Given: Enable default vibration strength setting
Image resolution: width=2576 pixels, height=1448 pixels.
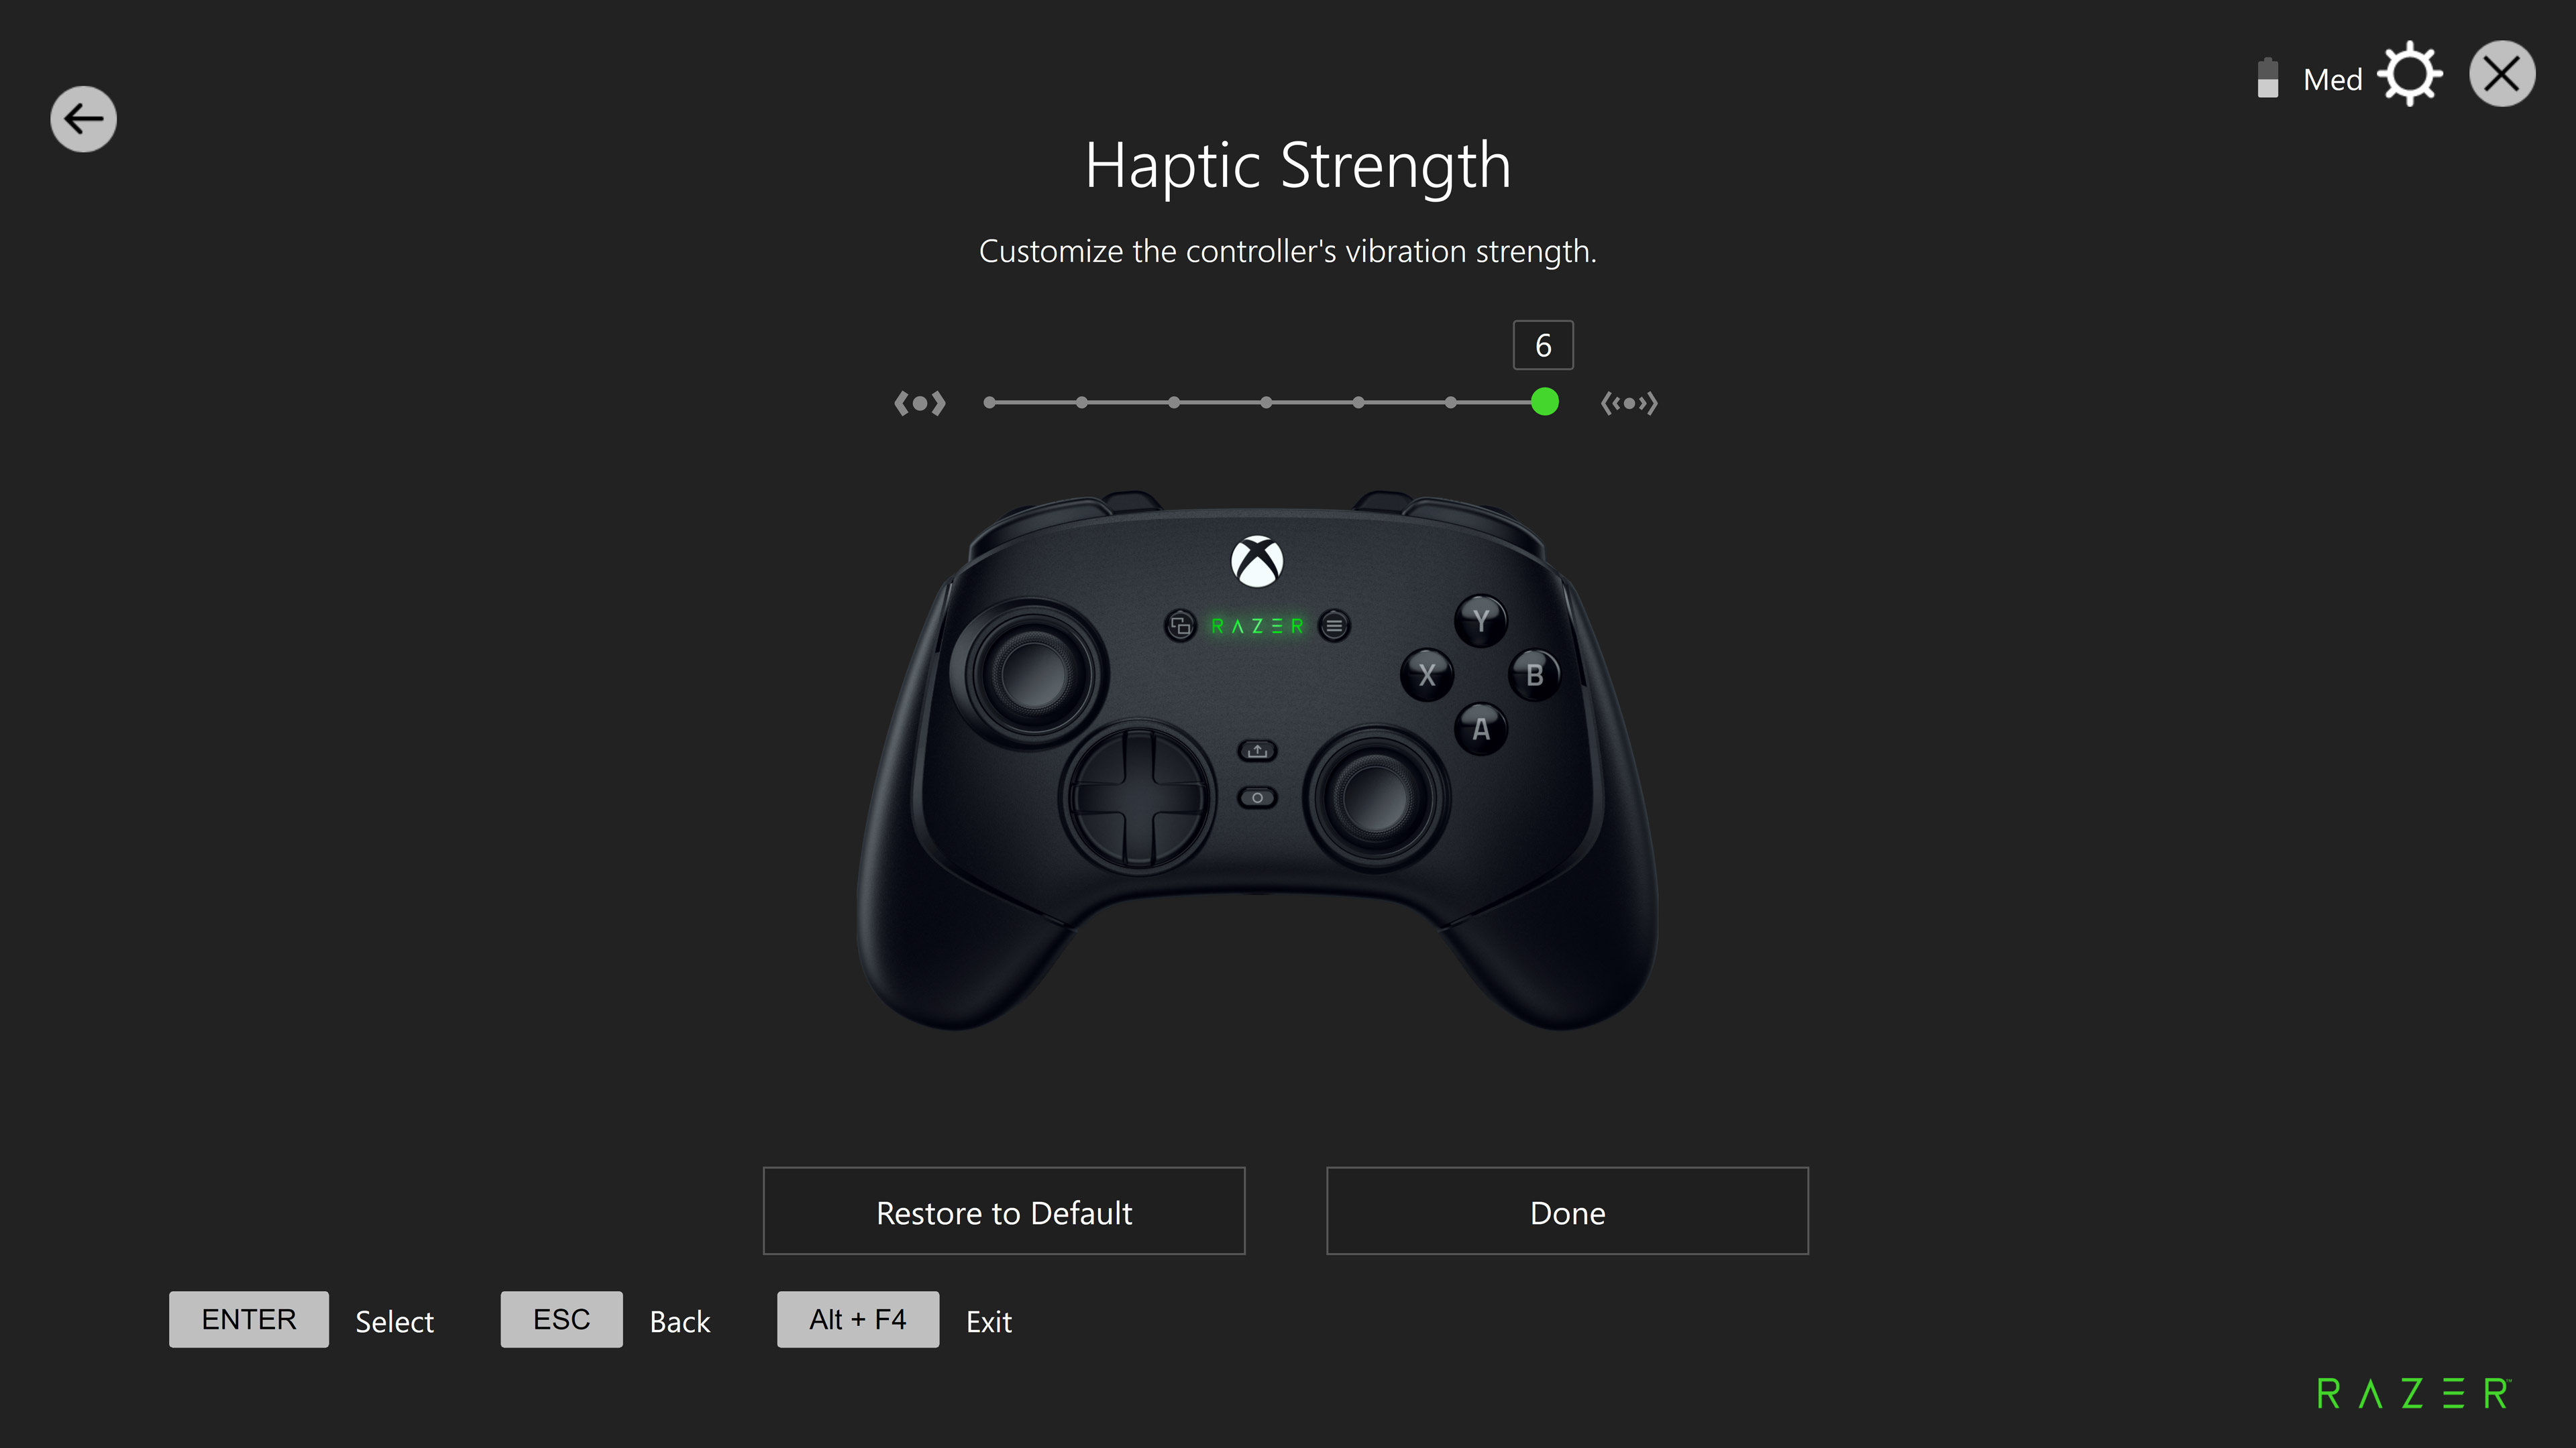Looking at the screenshot, I should click(1003, 1211).
